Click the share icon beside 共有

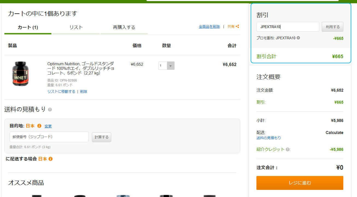(x=237, y=26)
